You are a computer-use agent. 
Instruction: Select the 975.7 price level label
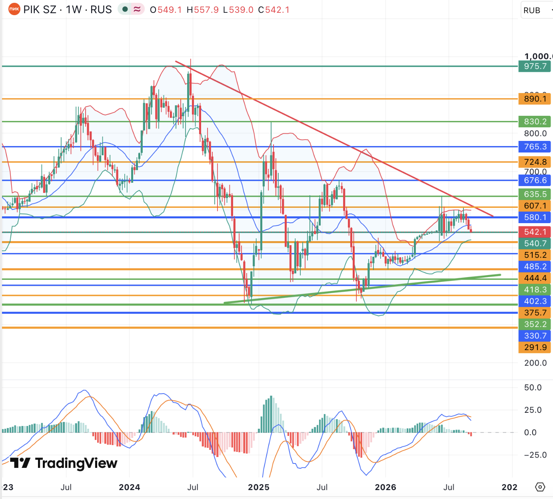click(535, 66)
